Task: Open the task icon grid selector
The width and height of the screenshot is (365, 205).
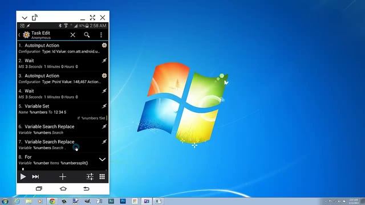Action: 102,177
